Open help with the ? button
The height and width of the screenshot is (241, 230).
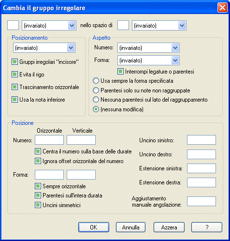pos(207,227)
